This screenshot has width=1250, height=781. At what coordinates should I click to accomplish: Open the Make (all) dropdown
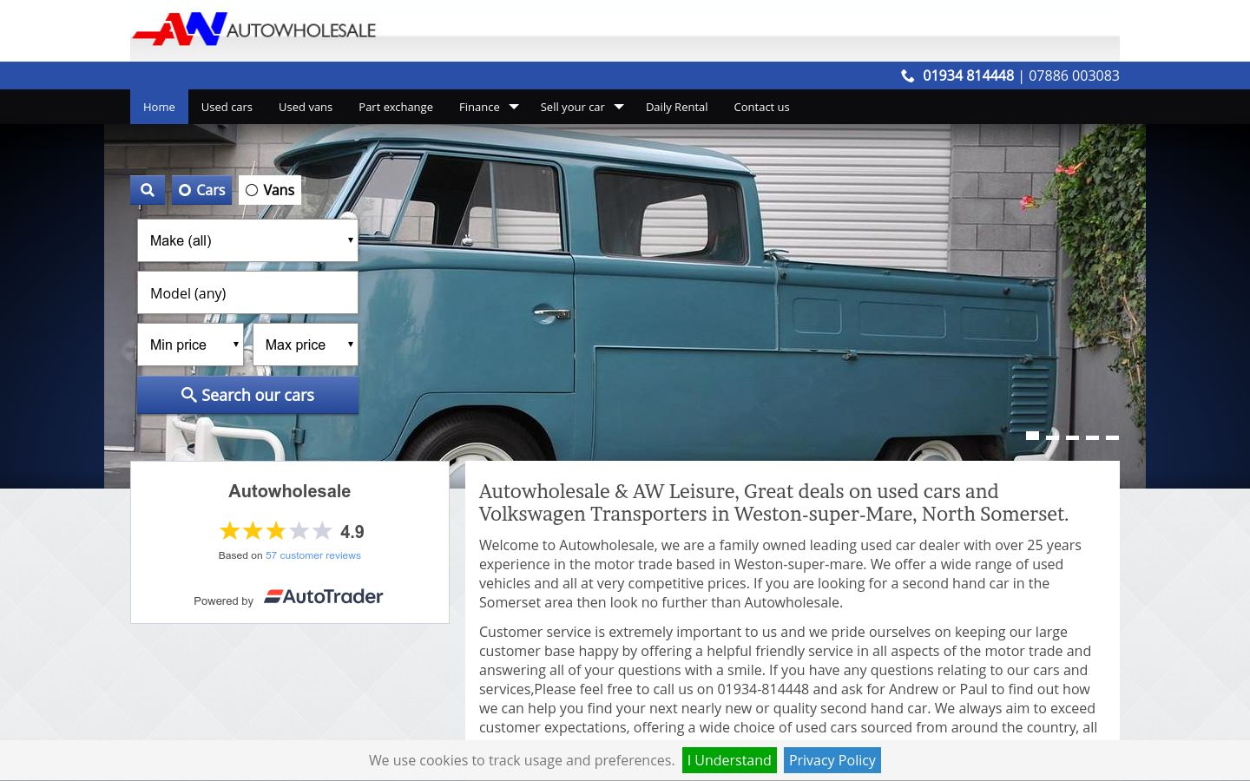tap(247, 240)
